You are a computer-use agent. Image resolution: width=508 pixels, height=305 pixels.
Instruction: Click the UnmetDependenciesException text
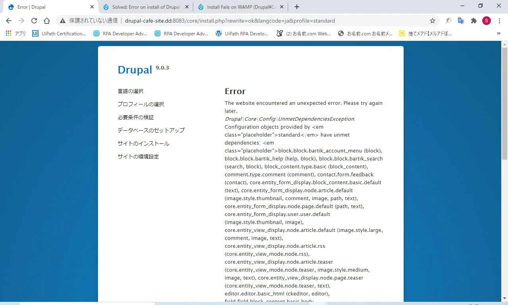316,119
